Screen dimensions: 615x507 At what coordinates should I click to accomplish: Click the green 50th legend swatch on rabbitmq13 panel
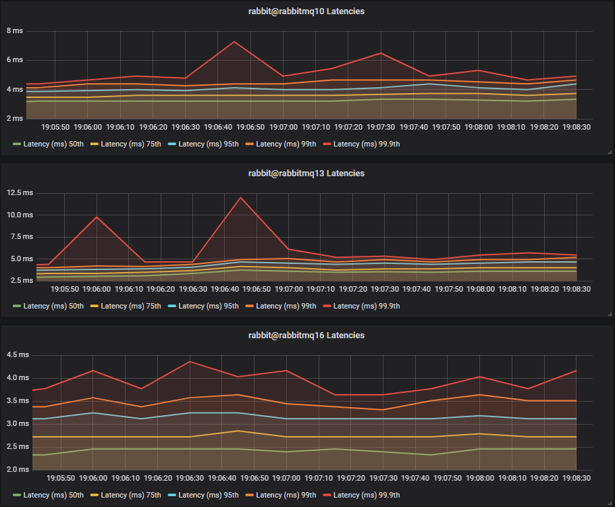17,306
